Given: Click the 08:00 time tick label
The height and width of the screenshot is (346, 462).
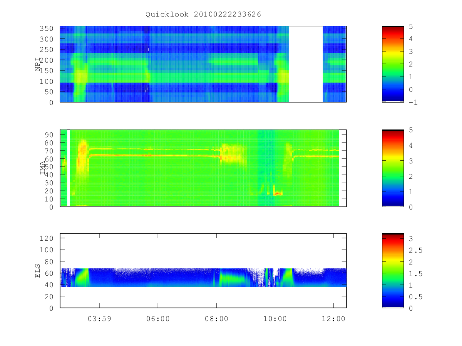Looking at the screenshot, I should click(216, 319).
